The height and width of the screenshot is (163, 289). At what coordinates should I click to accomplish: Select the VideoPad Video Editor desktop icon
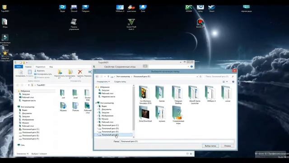(x=5, y=56)
